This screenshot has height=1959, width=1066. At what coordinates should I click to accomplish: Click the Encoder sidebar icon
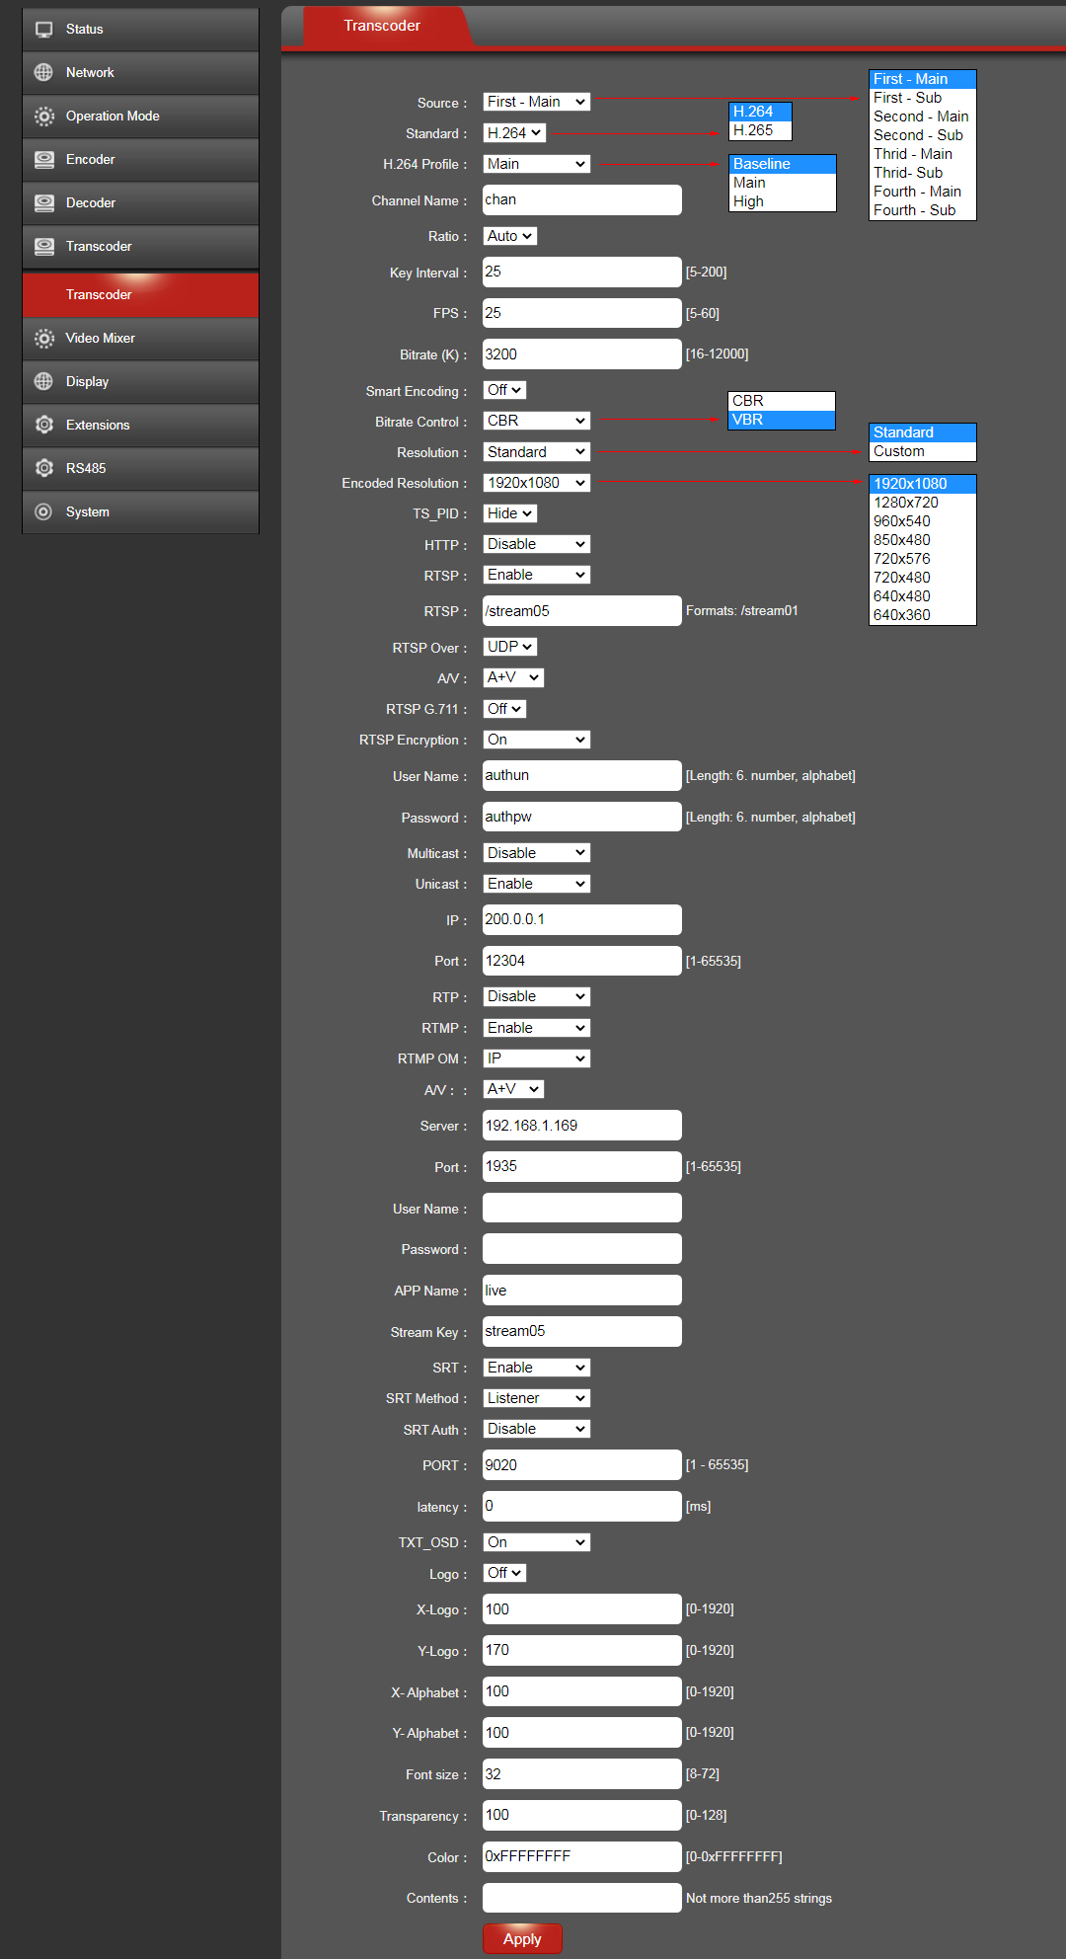43,160
